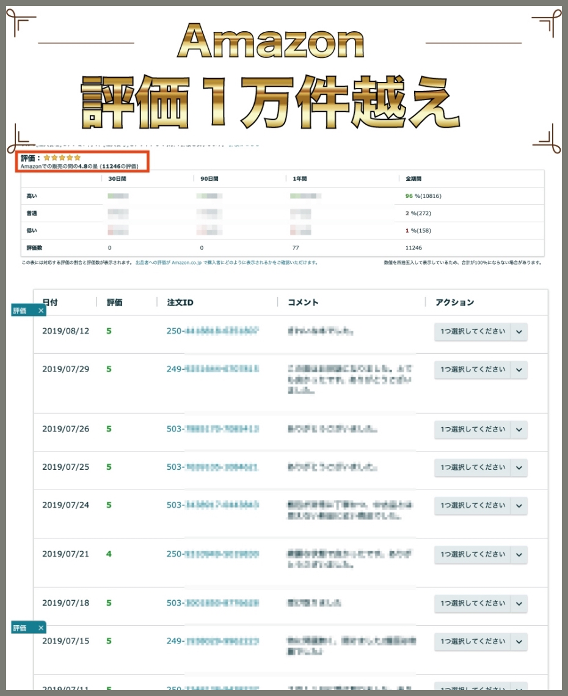Follow the Amazon.co.jp feedback display link

(x=227, y=262)
